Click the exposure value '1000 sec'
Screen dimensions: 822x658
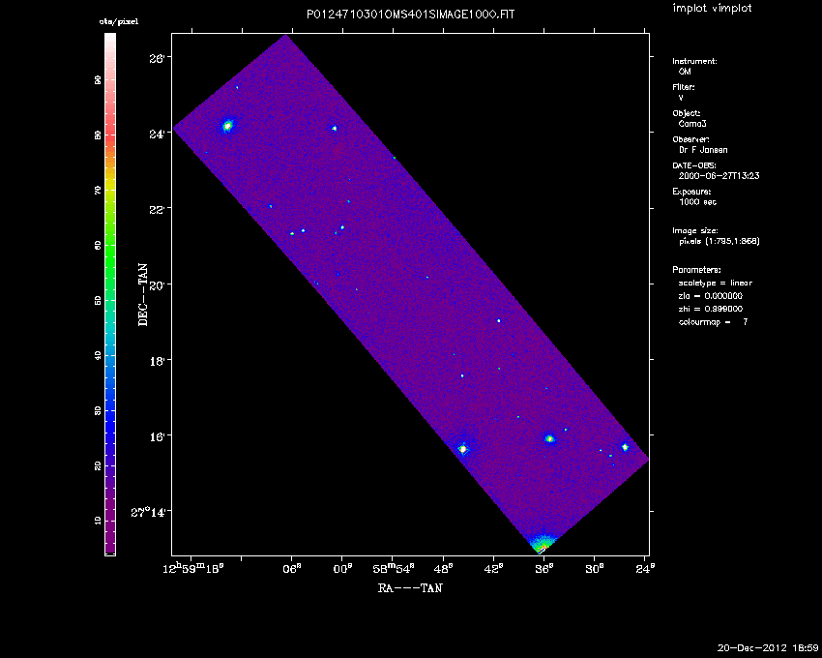[698, 202]
